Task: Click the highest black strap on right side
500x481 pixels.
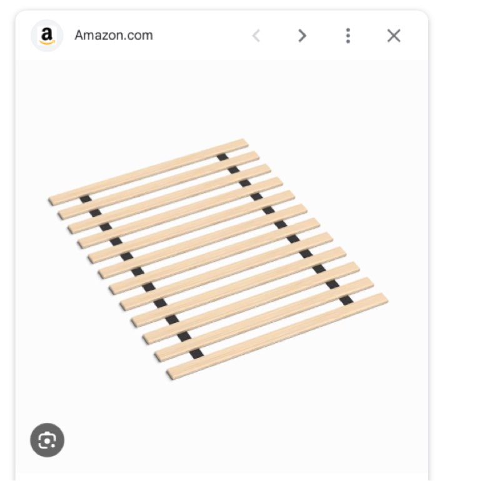Action: 222,157
